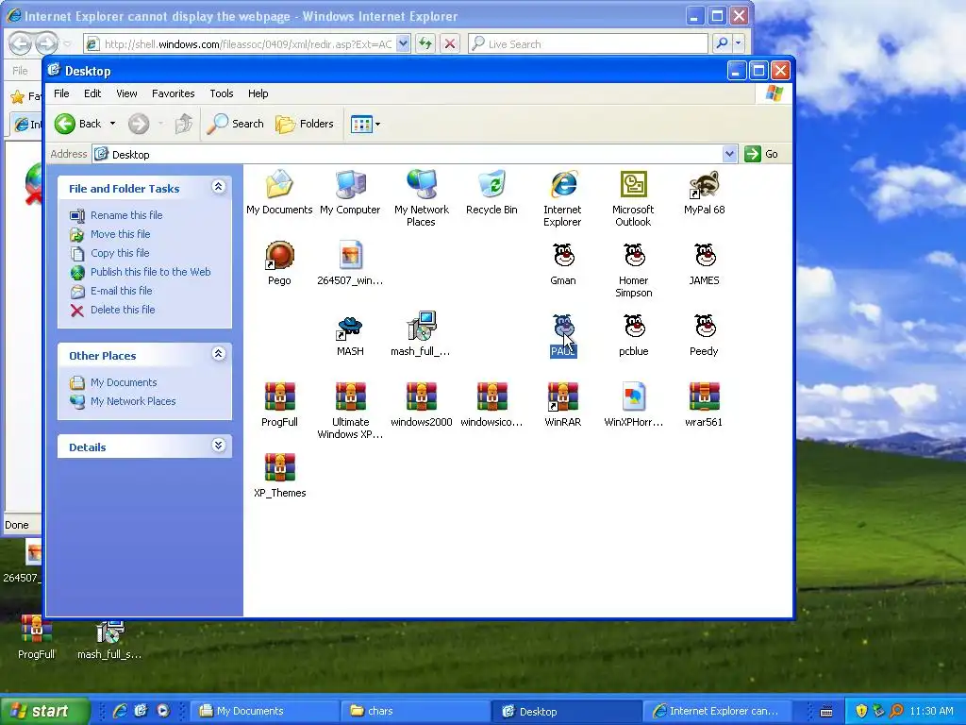This screenshot has height=725, width=966.
Task: Click Move this file task link
Action: (120, 234)
